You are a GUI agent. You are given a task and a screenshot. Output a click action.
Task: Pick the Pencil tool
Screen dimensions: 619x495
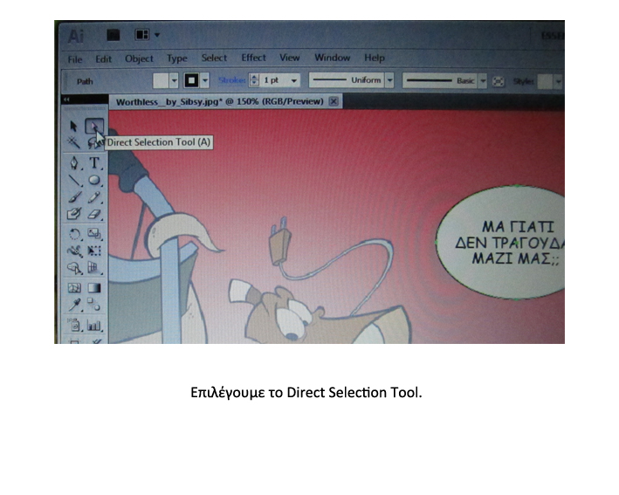coord(94,197)
